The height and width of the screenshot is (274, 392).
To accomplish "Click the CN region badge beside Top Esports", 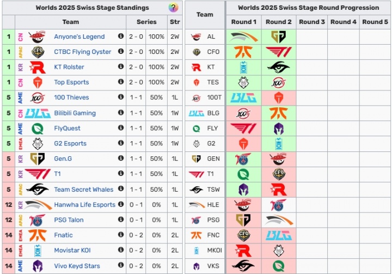I will 21,83.
